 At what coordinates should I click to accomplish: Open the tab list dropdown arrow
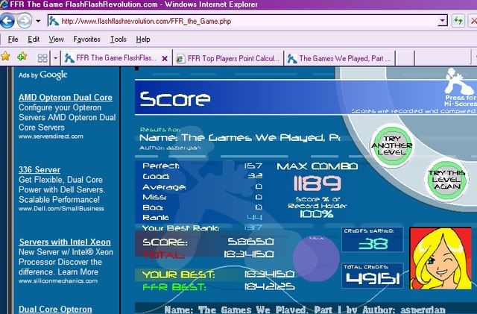coord(54,57)
